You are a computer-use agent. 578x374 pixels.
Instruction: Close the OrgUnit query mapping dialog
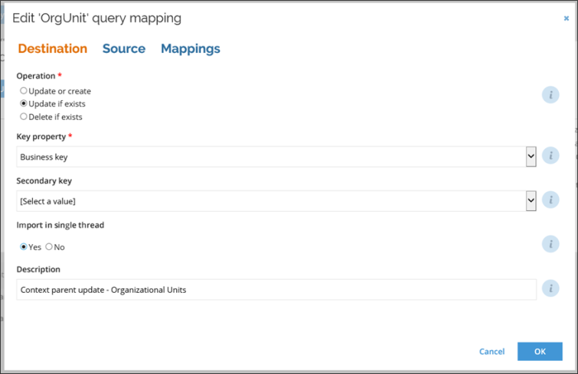tap(567, 18)
